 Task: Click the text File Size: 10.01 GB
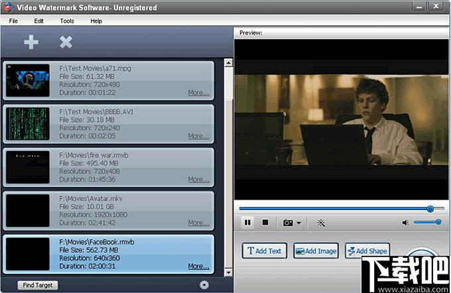(87, 207)
